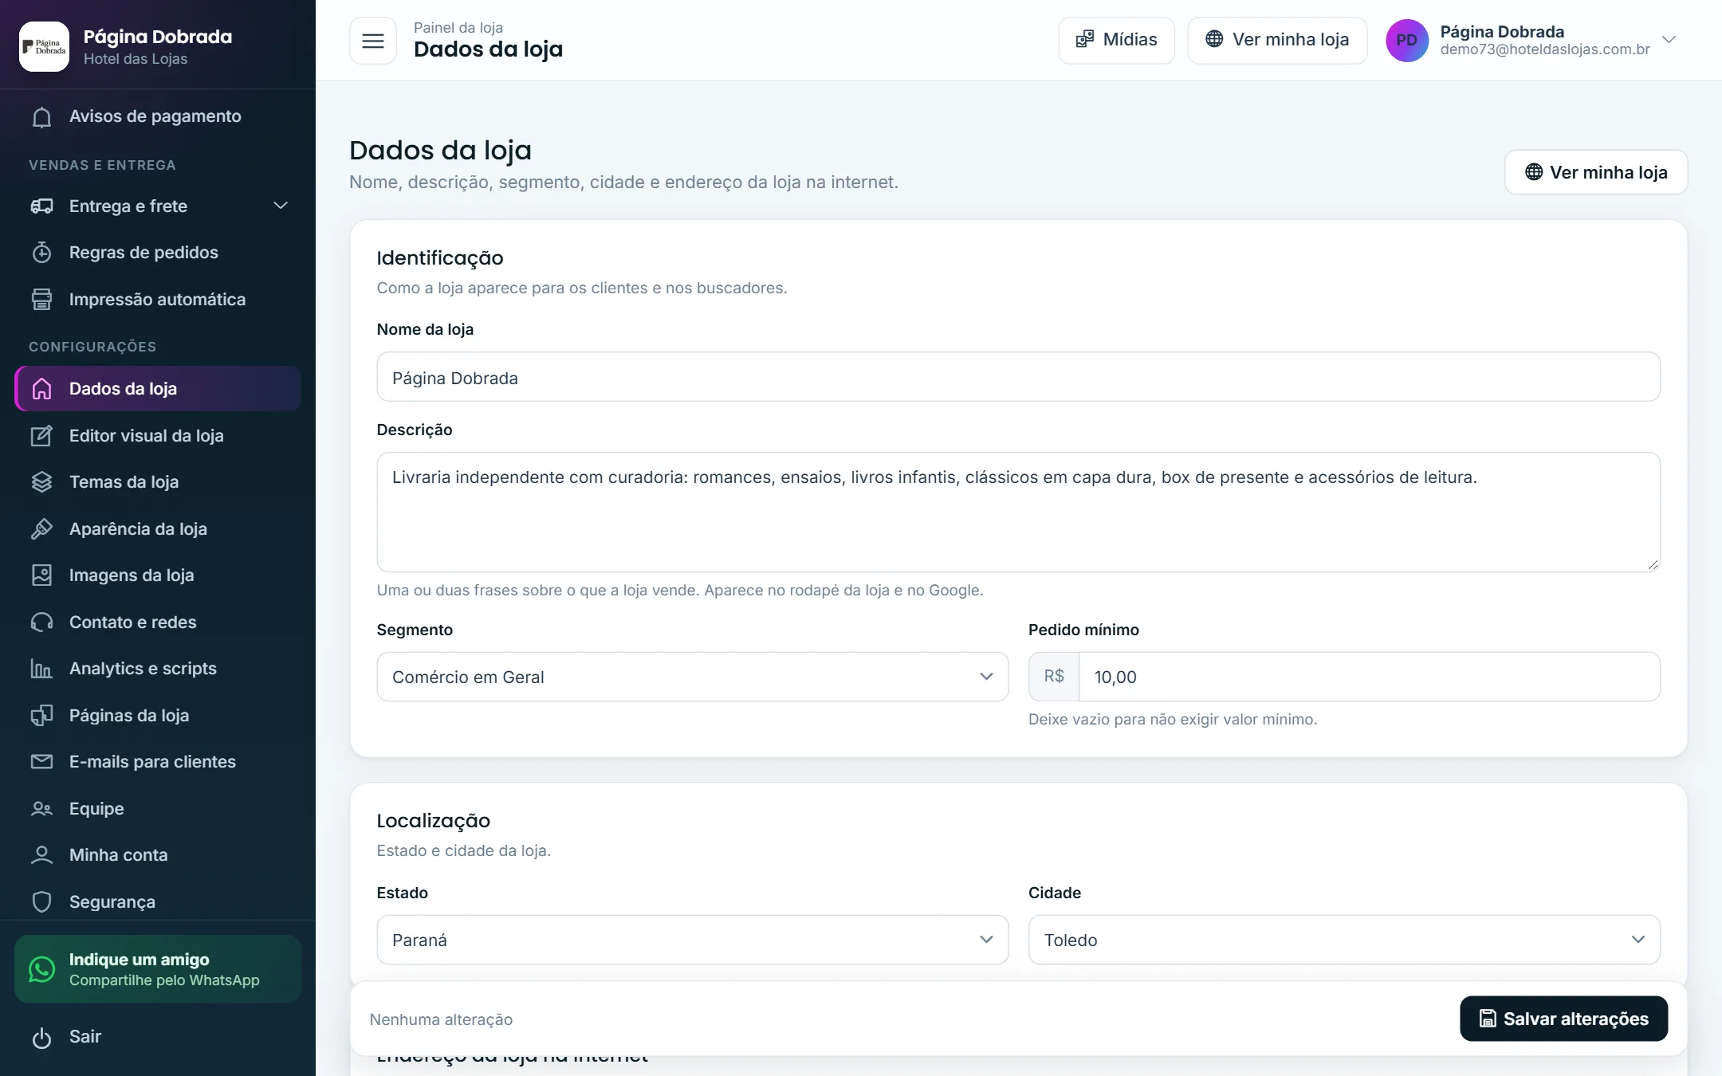Viewport: 1722px width, 1076px height.
Task: Click the Nome da loja input field
Action: 1018,377
